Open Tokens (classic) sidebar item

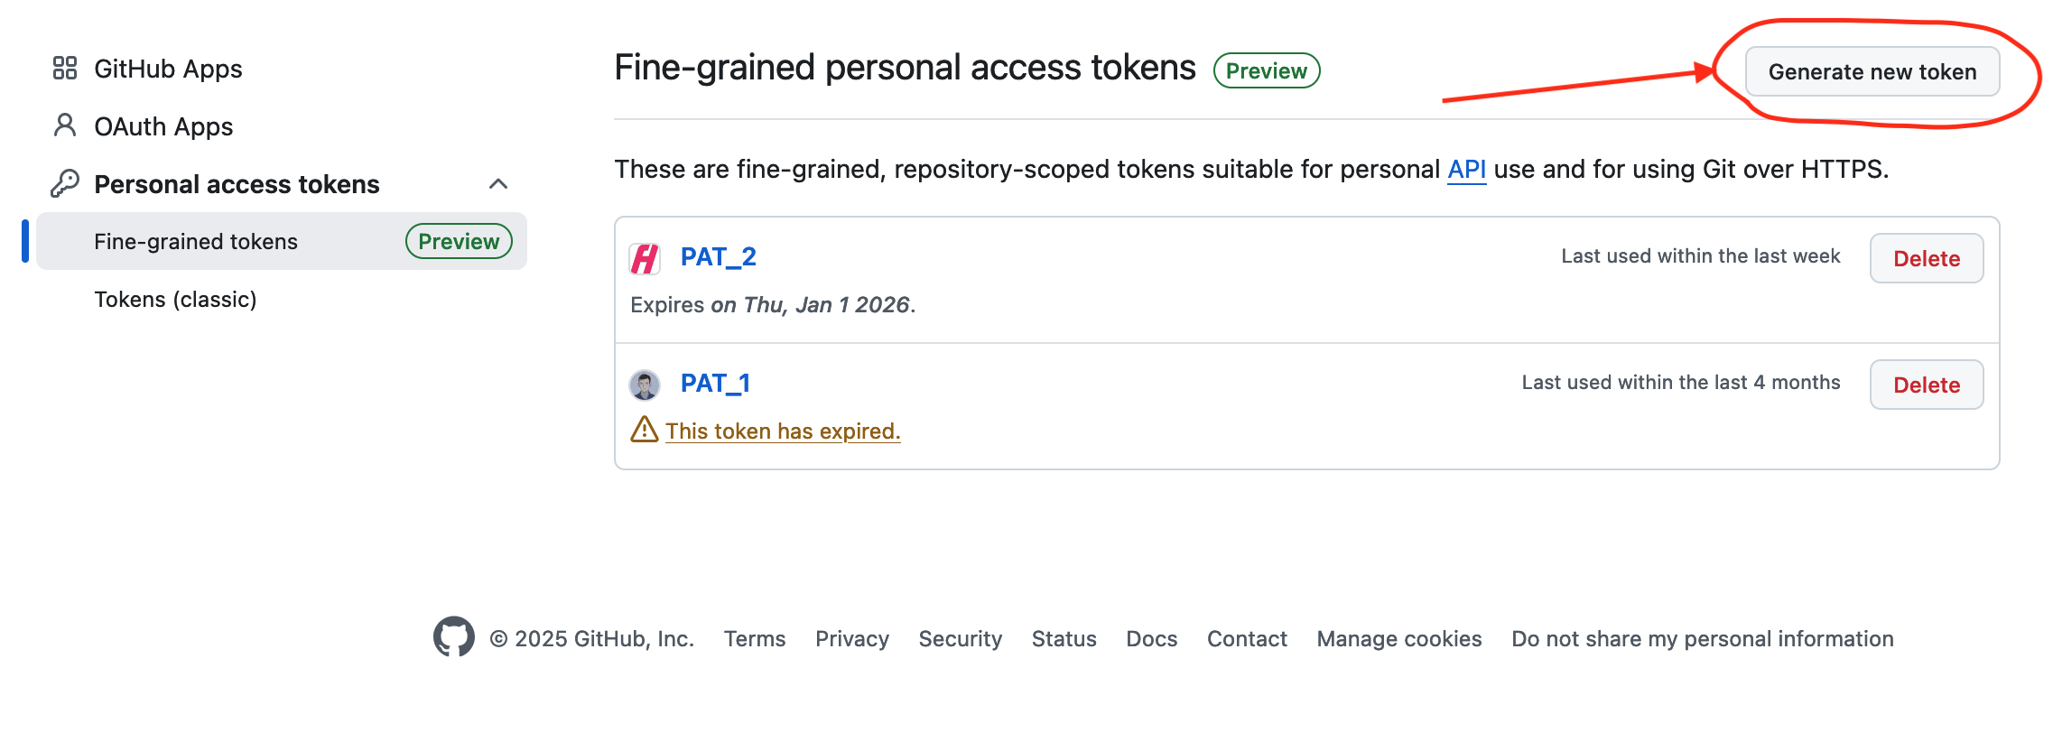click(x=175, y=300)
